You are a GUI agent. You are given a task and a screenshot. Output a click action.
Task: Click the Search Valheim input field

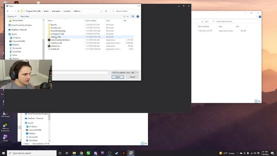pyautogui.click(x=125, y=11)
